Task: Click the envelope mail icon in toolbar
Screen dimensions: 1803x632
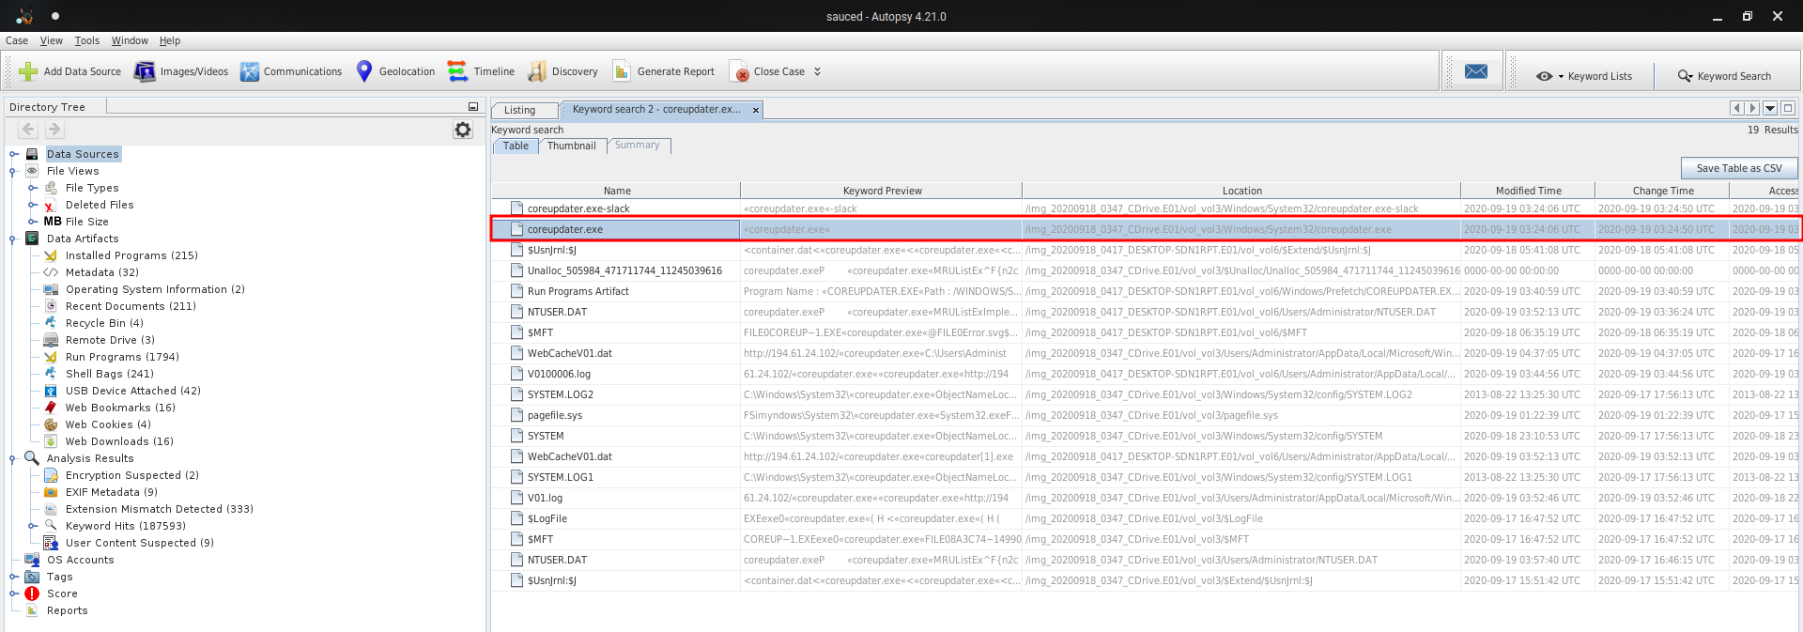Action: click(x=1476, y=71)
